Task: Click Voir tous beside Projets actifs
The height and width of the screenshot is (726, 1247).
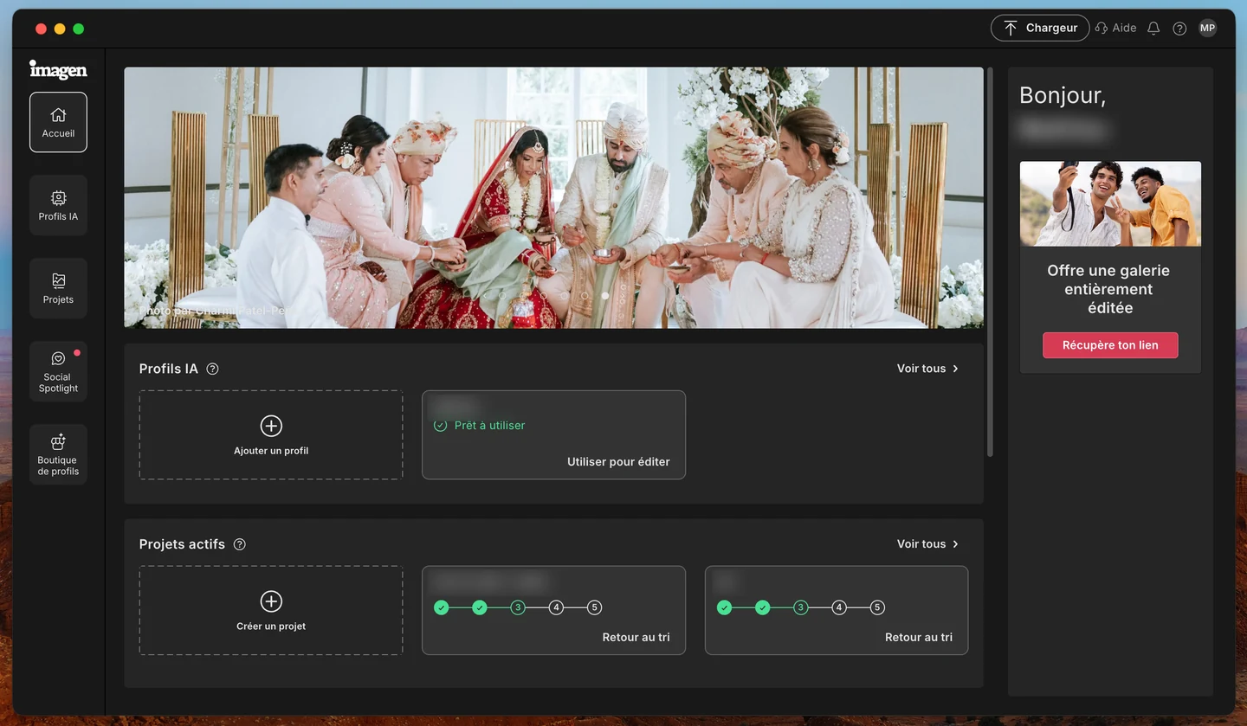Action: [928, 544]
